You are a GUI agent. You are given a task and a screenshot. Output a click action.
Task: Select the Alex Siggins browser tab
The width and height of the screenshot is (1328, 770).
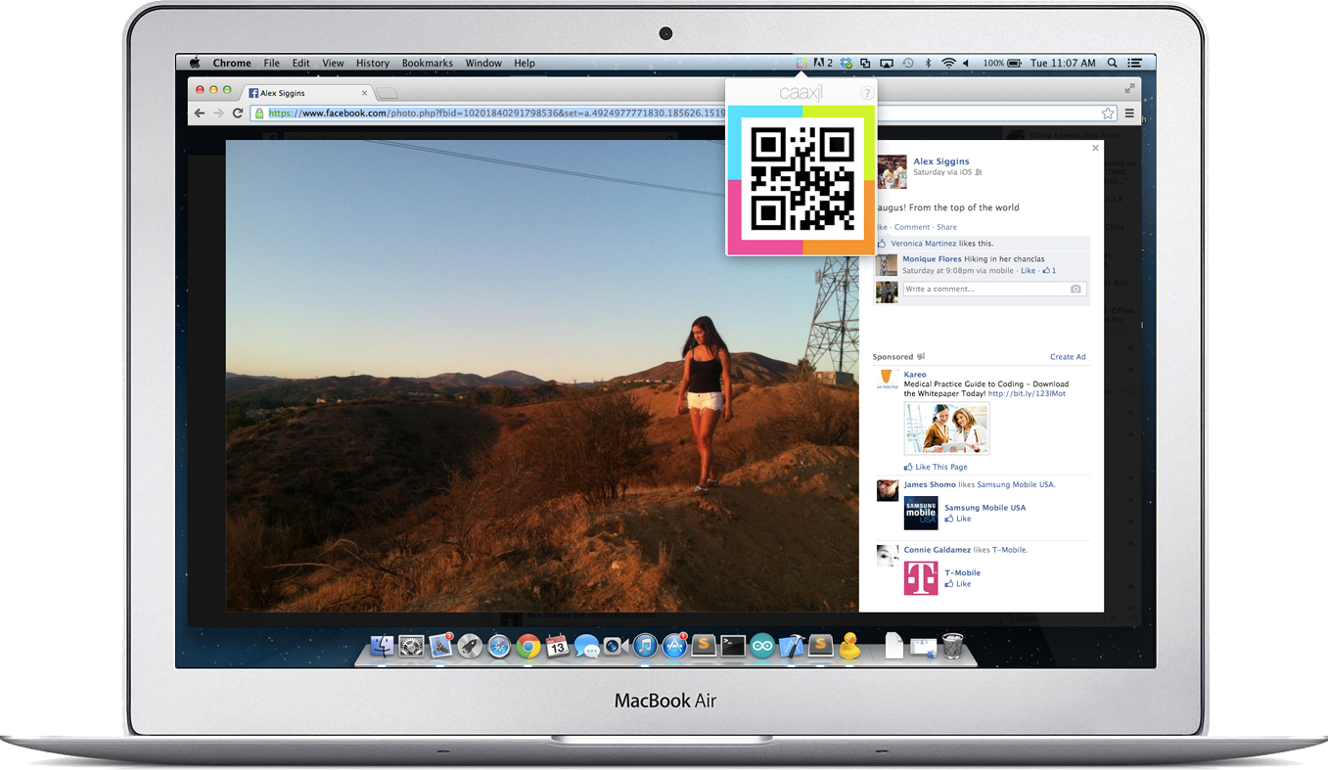pyautogui.click(x=303, y=93)
